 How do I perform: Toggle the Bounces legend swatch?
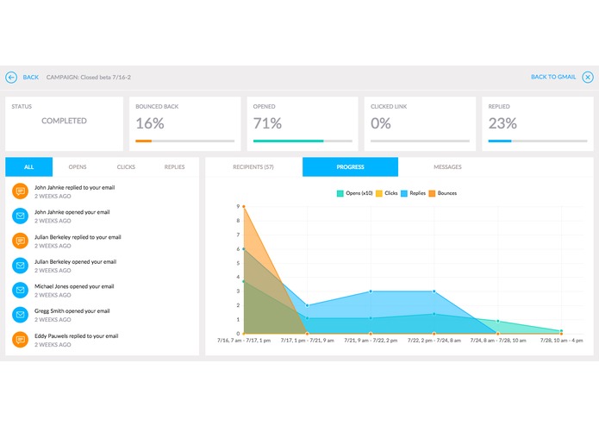click(432, 193)
